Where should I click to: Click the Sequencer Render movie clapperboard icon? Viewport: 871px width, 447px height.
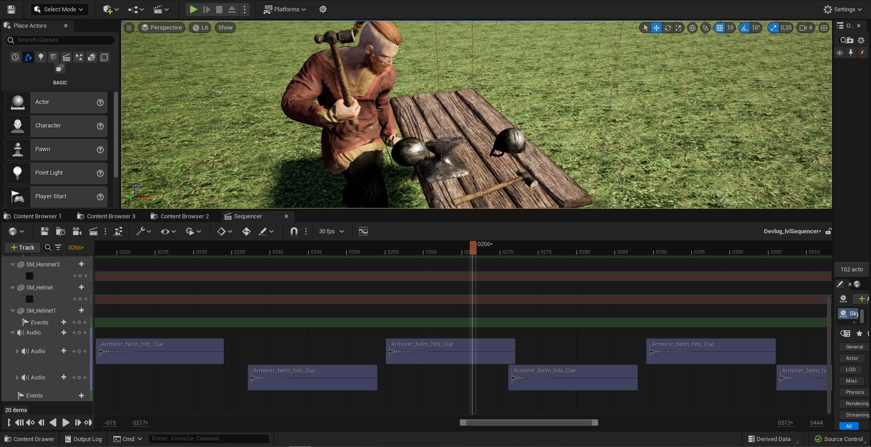(x=93, y=231)
